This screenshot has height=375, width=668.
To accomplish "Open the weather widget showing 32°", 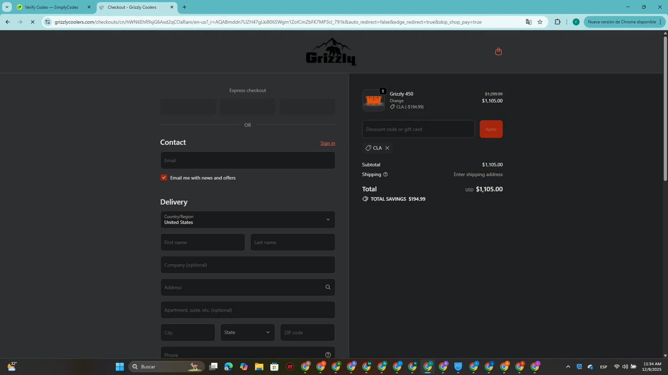I will click(12, 367).
